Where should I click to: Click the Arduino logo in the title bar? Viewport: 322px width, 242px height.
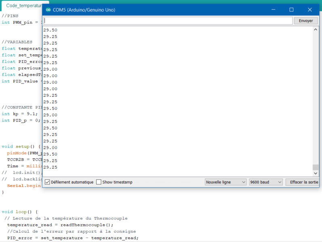coord(48,10)
